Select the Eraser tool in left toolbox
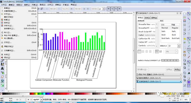This screenshot has width=191, height=103. pos(2,77)
